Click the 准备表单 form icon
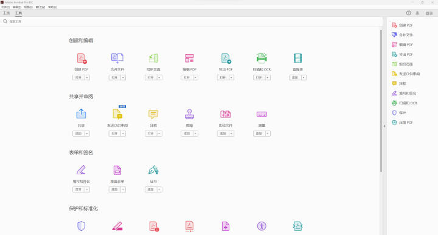This screenshot has width=438, height=235. click(x=117, y=170)
